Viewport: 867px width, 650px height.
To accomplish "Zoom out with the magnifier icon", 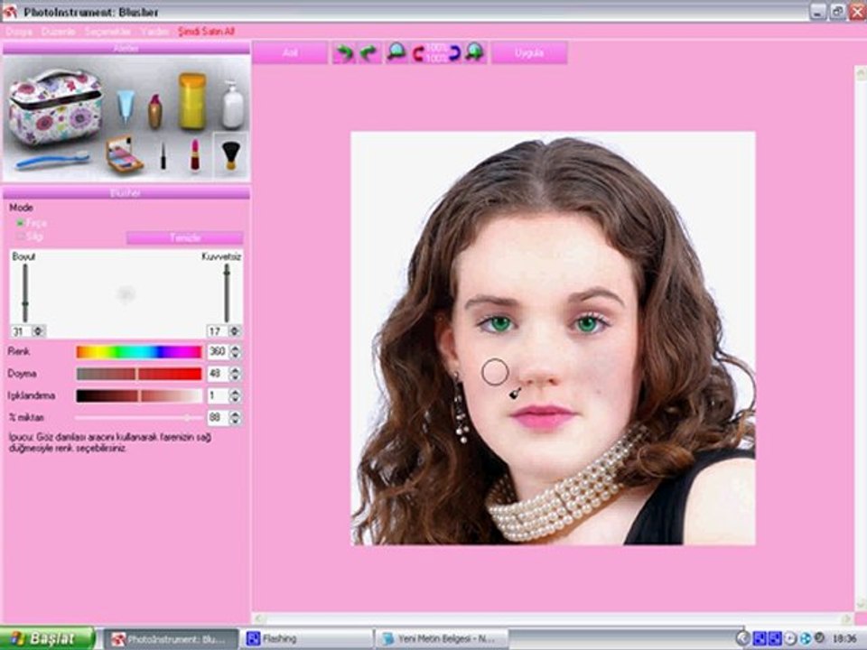I will tap(396, 53).
